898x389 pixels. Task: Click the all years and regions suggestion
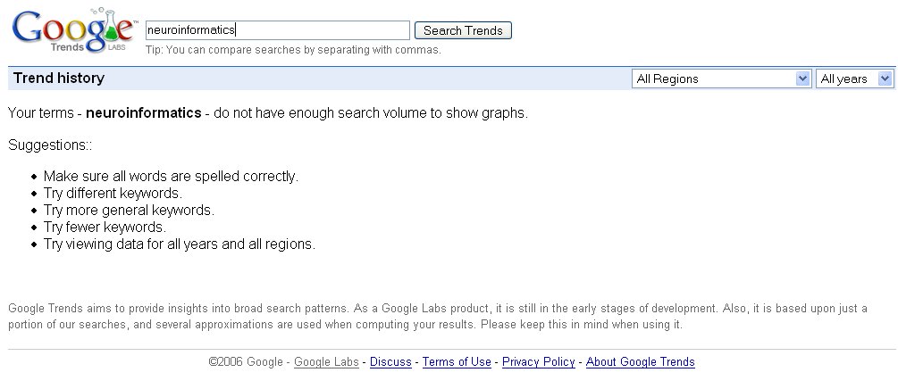point(179,244)
